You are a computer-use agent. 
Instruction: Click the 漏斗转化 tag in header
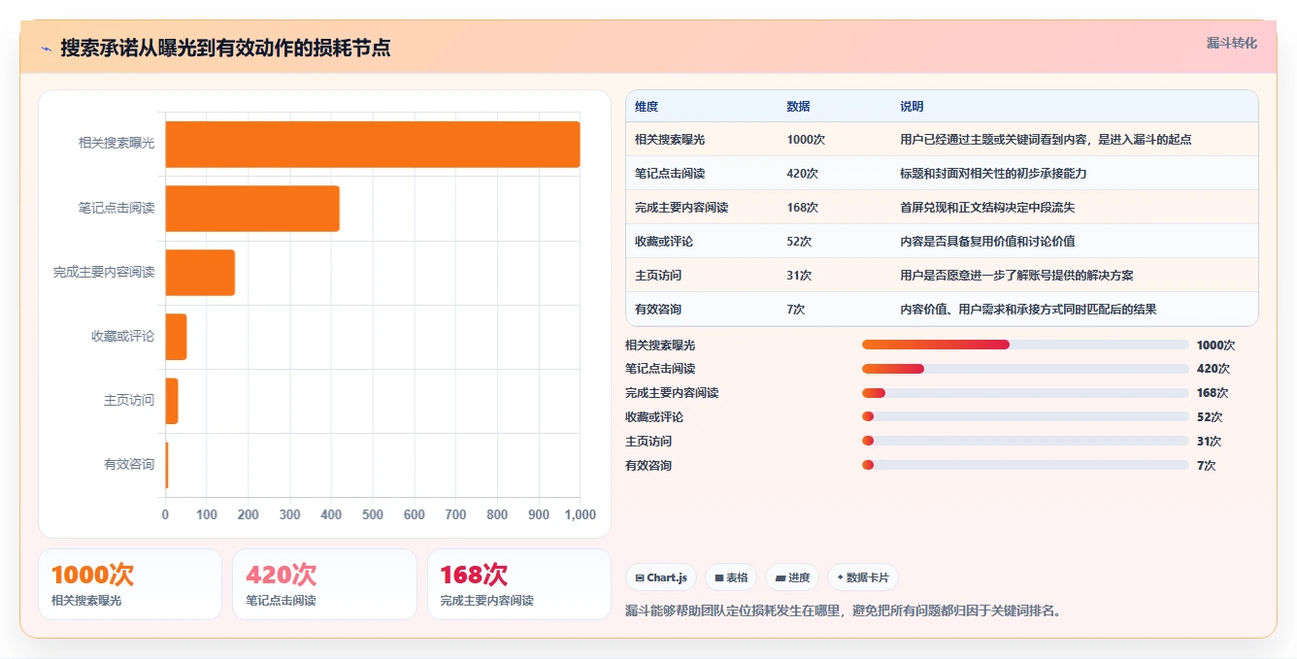pyautogui.click(x=1231, y=44)
